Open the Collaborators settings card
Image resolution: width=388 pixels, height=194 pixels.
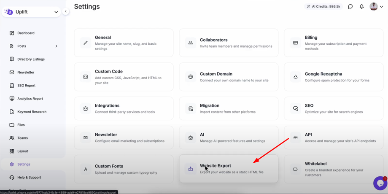tap(229, 43)
